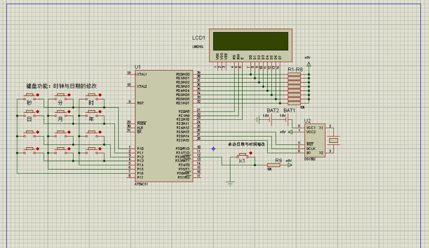Click the ground symbol left of BAT2
Screen dimensions: 429x248
pos(257,119)
